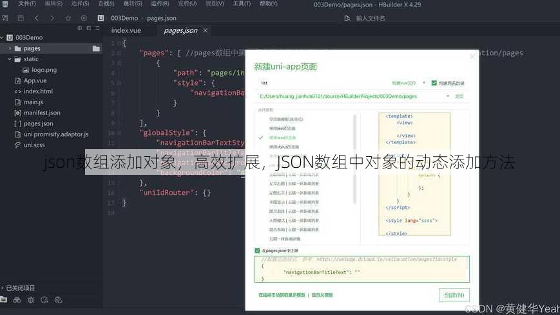The image size is (560, 315).
Task: Click the binoculars search icon at bottom
Action: pos(17,300)
